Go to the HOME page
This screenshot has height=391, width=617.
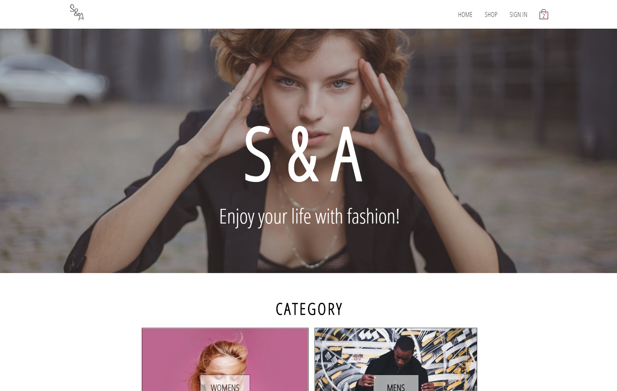pos(465,15)
